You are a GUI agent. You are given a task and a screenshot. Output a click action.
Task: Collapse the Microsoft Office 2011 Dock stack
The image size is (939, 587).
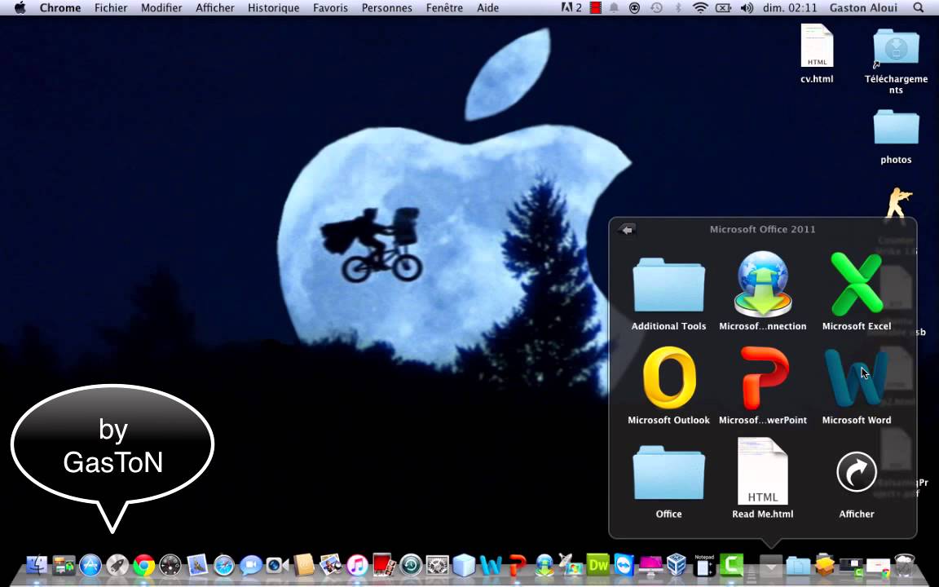pos(771,565)
